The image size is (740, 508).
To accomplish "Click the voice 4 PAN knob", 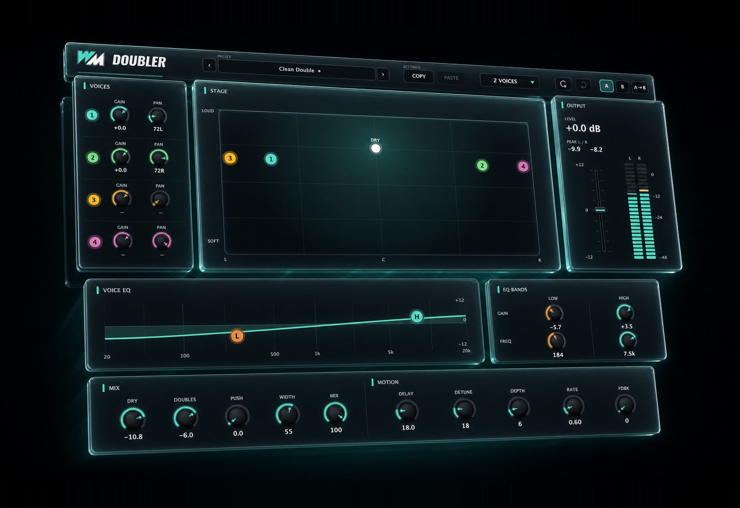I will [162, 241].
